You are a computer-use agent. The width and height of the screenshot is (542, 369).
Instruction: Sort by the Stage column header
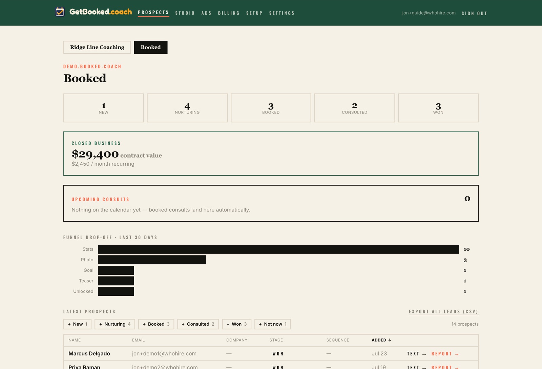pyautogui.click(x=276, y=340)
